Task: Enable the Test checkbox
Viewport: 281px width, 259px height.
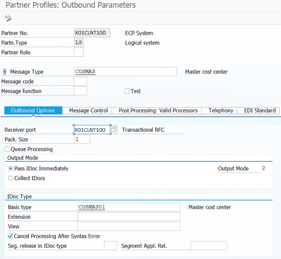Action: [x=127, y=91]
